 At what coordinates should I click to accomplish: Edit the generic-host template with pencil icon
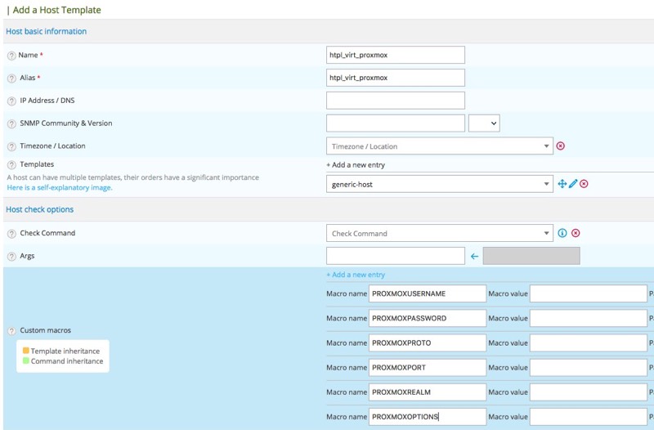tap(573, 185)
